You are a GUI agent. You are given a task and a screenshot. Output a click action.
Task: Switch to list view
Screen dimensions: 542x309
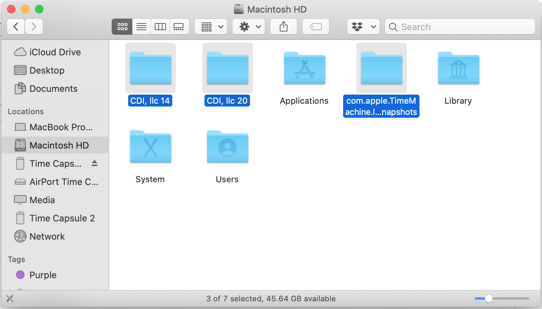click(x=141, y=27)
